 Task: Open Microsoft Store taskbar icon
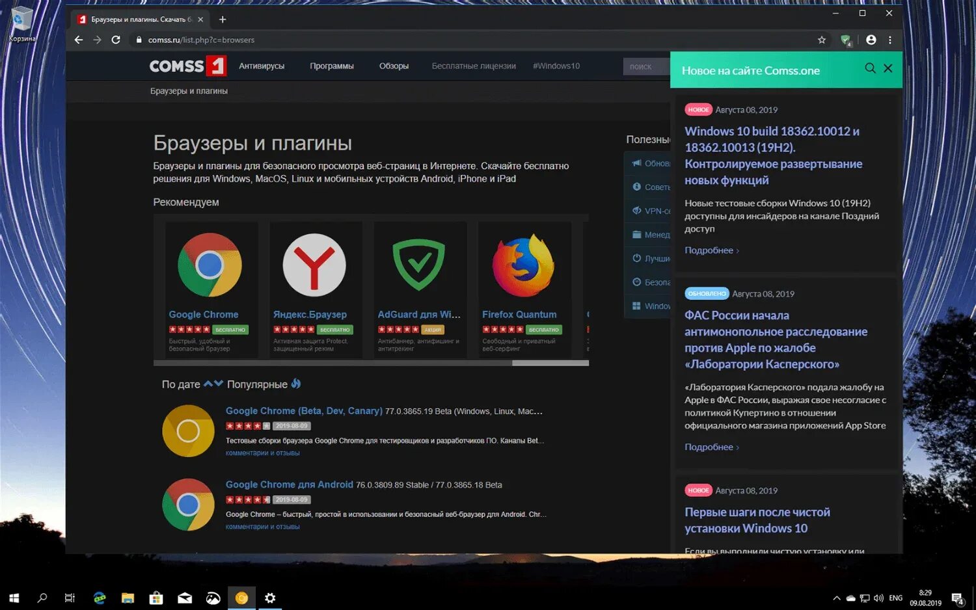point(156,598)
